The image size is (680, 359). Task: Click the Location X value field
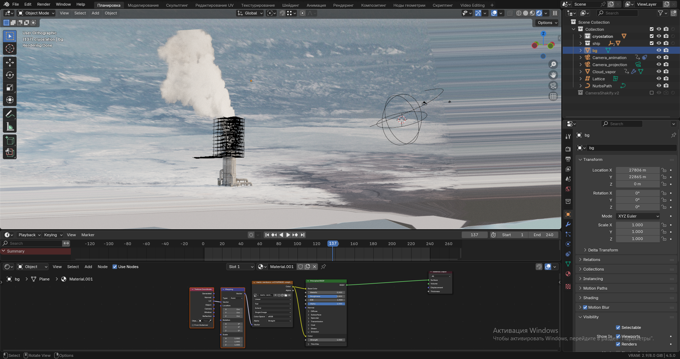(x=637, y=170)
